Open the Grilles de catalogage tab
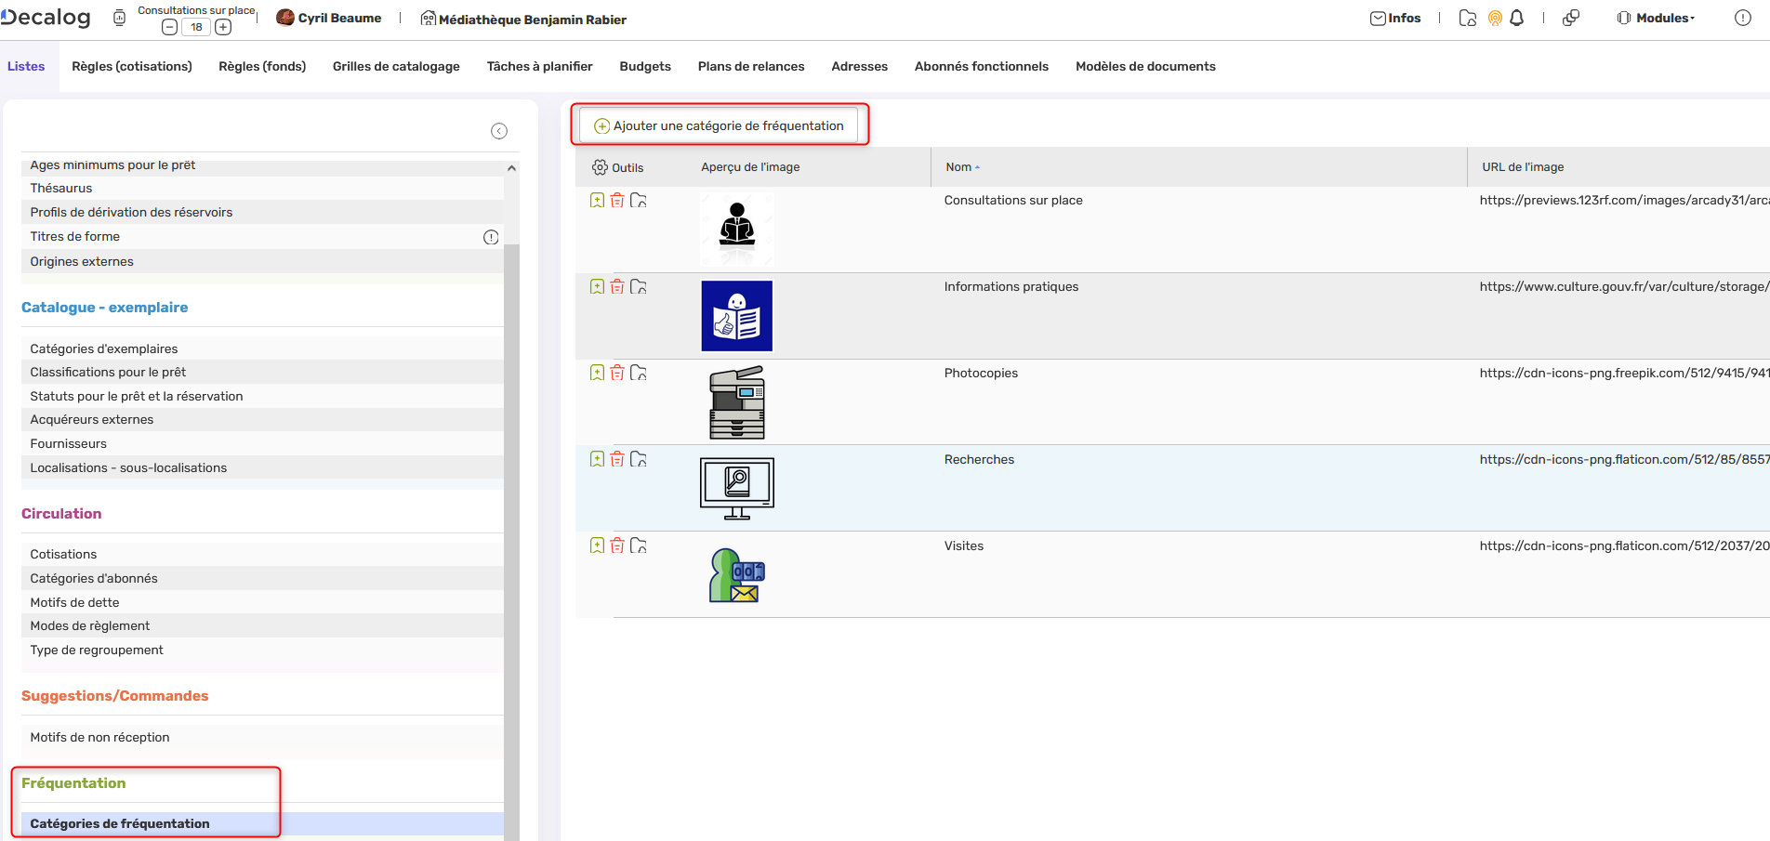This screenshot has width=1770, height=841. point(396,67)
